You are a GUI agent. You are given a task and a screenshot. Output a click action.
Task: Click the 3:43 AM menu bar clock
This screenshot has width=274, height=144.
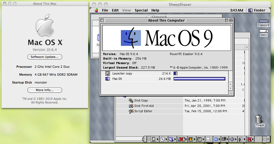click(236, 10)
